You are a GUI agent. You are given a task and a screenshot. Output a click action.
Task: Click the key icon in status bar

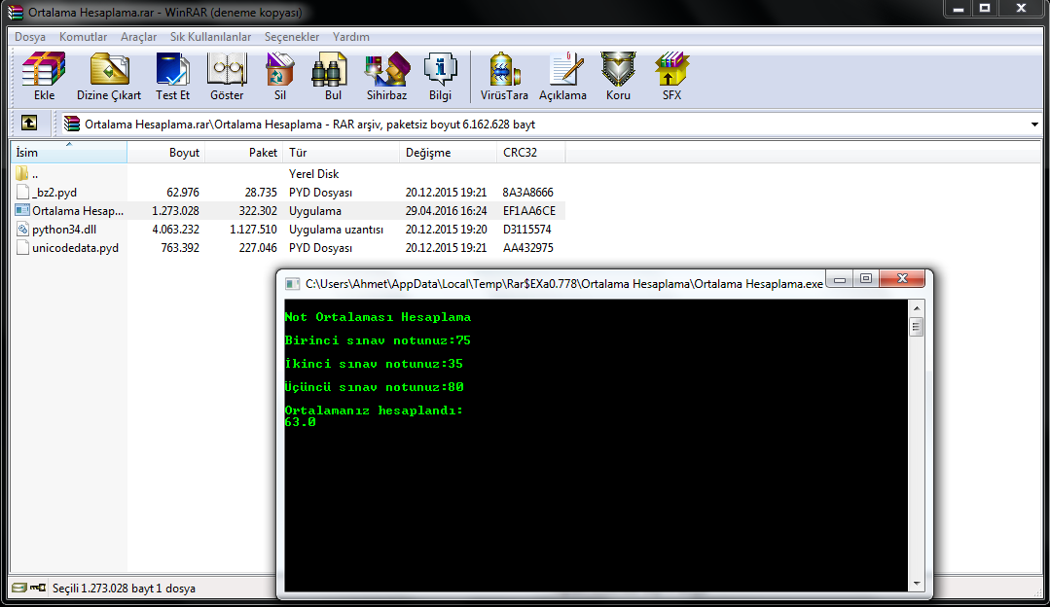38,588
